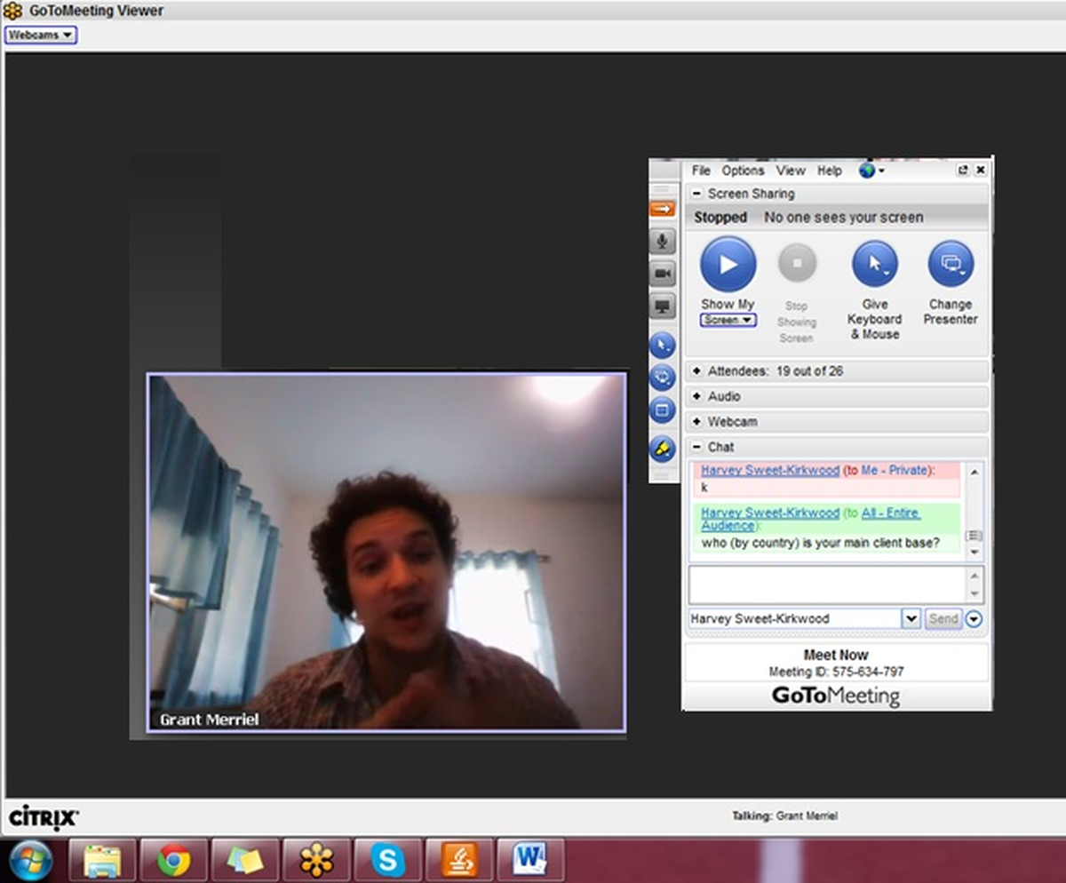Open the File menu
Screen dimensions: 1066x883
pos(701,171)
